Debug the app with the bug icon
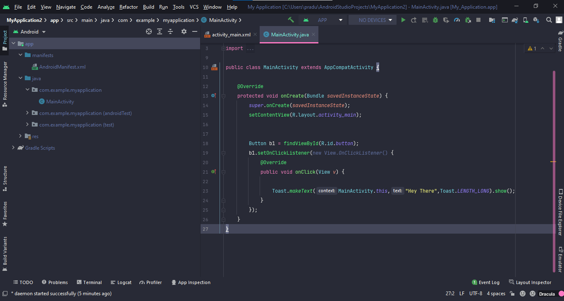The image size is (564, 301). (435, 20)
